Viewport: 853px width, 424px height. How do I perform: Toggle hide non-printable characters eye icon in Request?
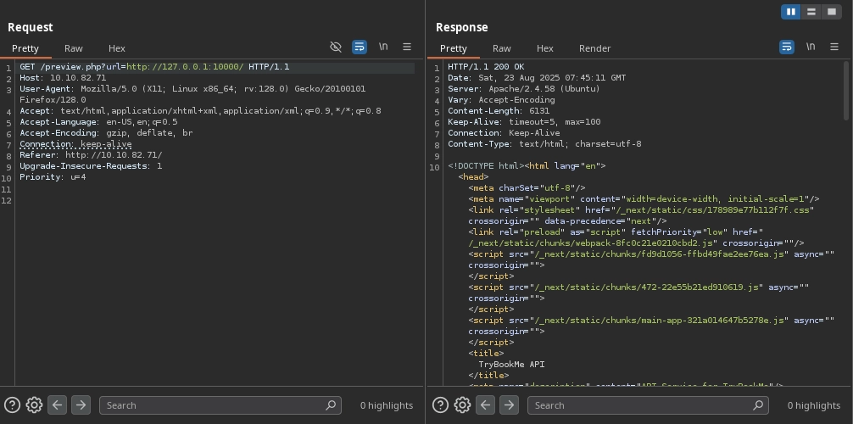click(x=336, y=47)
